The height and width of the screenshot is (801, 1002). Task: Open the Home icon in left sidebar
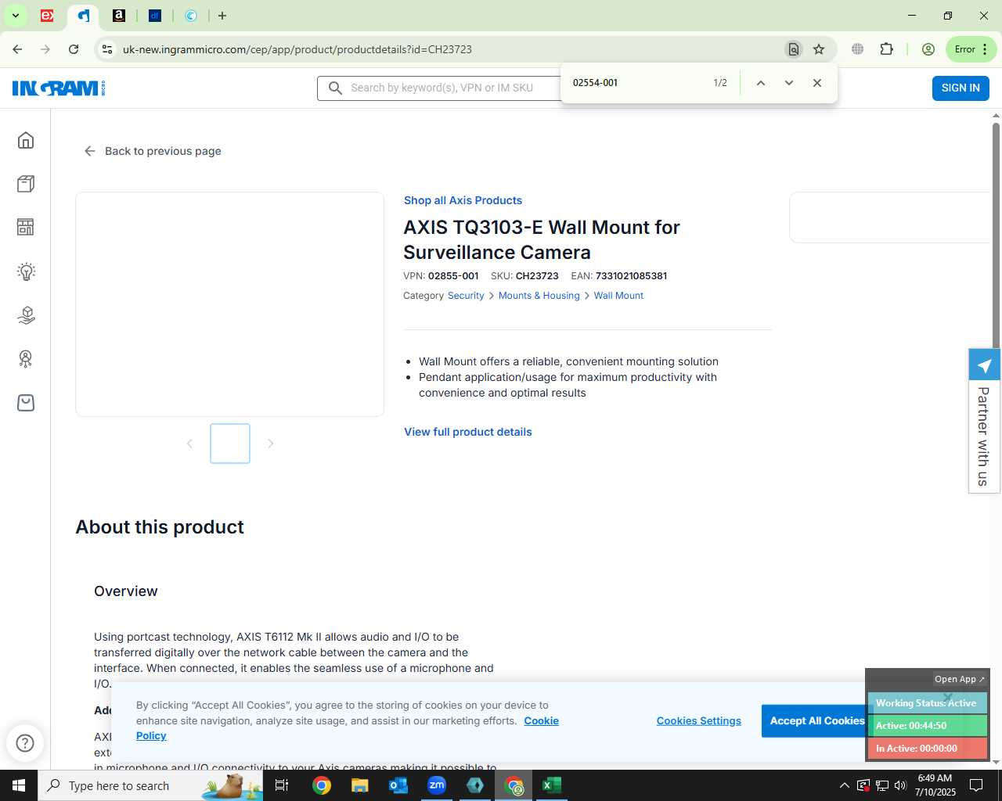click(26, 140)
